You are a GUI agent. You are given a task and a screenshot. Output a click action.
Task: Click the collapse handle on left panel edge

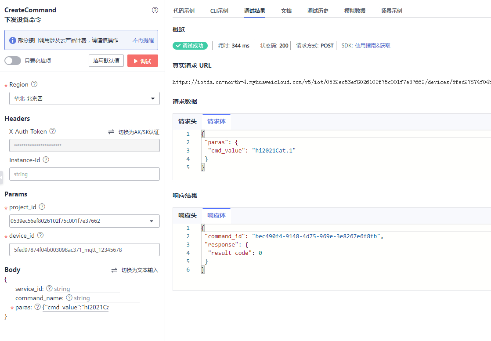[1, 178]
